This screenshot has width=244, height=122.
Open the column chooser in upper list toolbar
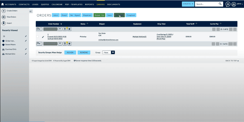[65, 29]
